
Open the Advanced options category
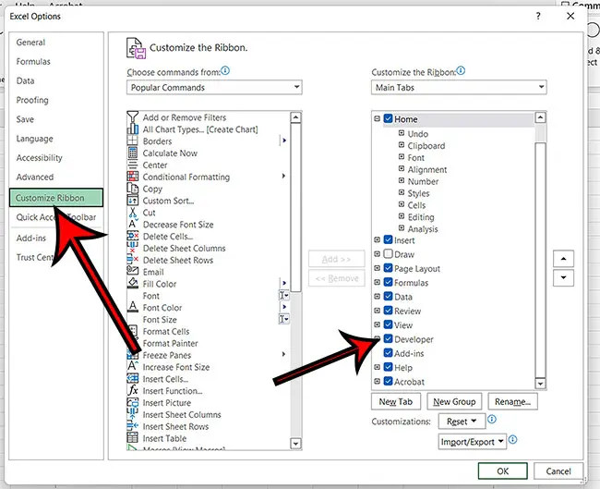35,177
